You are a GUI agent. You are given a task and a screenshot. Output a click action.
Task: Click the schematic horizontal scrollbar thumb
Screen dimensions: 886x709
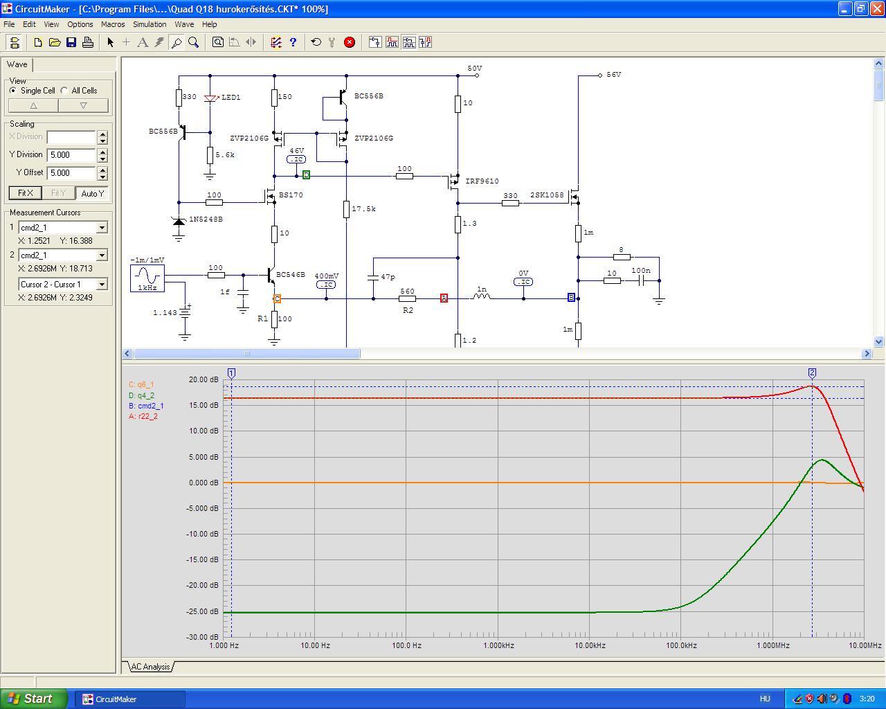point(246,354)
